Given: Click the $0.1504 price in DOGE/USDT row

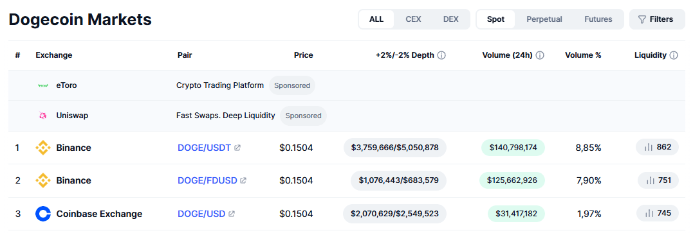Looking at the screenshot, I should point(296,148).
